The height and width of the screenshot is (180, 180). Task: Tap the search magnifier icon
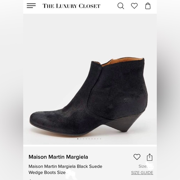coord(121,6)
